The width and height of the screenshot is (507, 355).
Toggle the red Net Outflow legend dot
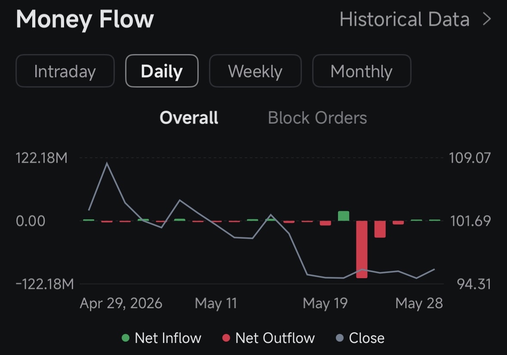pyautogui.click(x=226, y=338)
